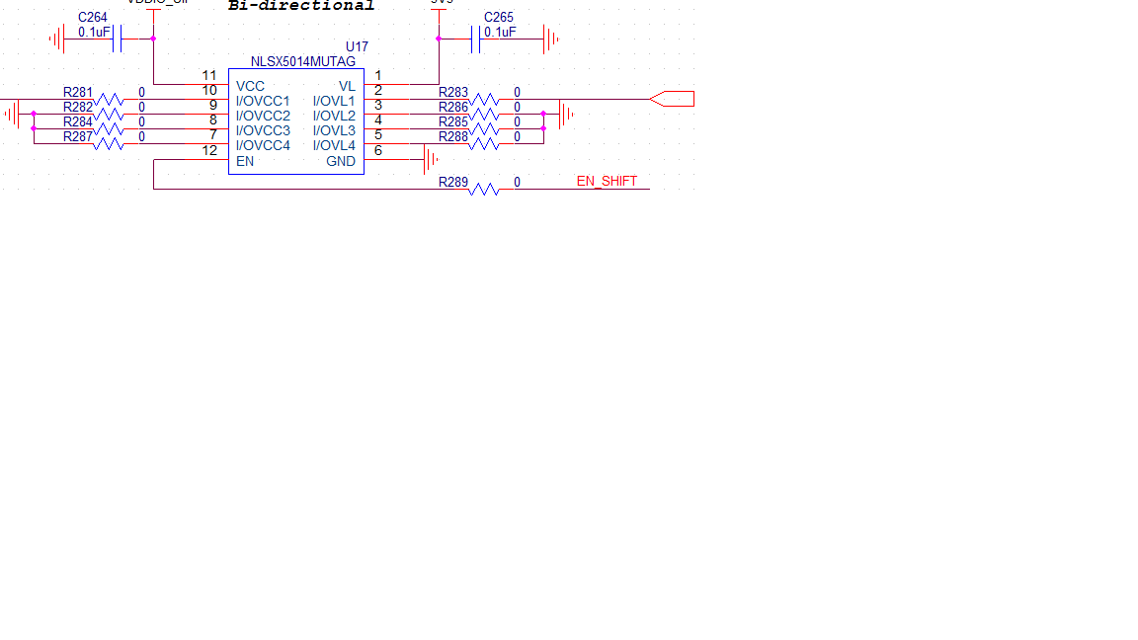This screenshot has width=1138, height=640.
Task: Click the I/OVL1 pin name
Action: (x=334, y=101)
